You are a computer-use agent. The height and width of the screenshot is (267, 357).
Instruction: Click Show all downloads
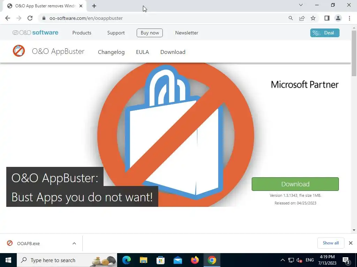pos(331,243)
